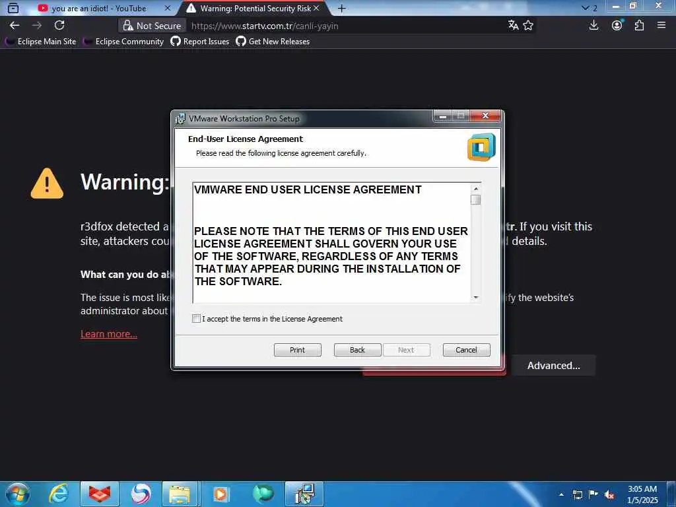Open the red fox browser taskbar icon
Screen dimensions: 676x507
coord(100,494)
